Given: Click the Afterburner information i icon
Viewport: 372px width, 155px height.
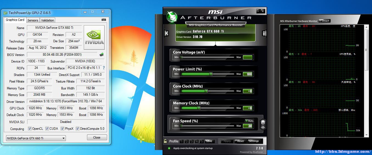Looking at the screenshot, I should pos(264,33).
